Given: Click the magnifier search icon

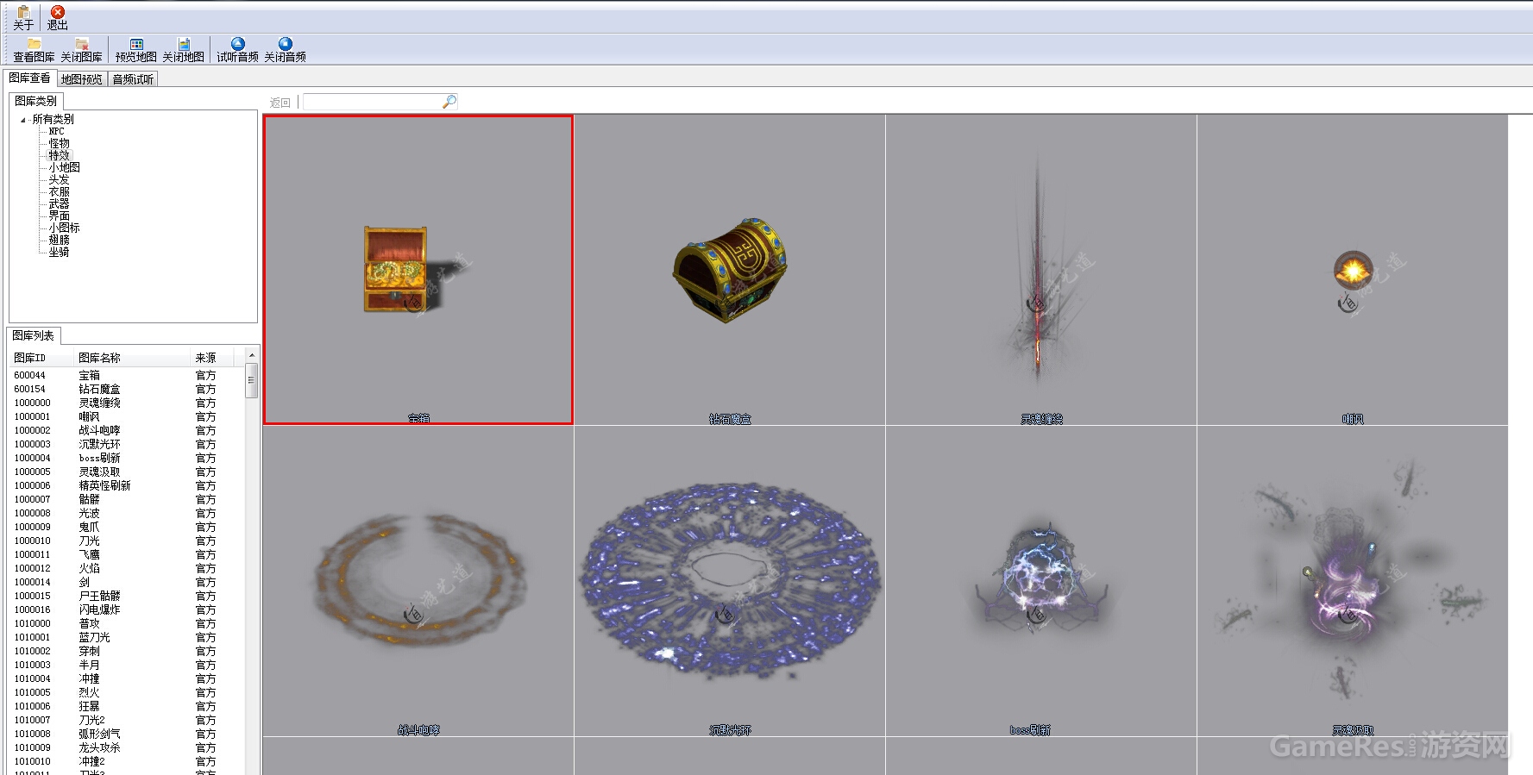Looking at the screenshot, I should (449, 102).
